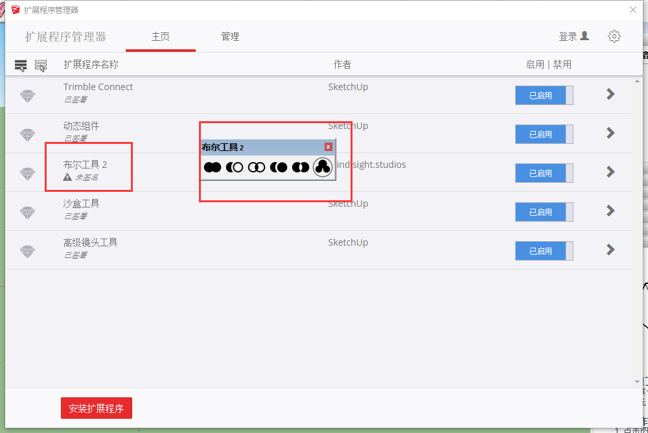Click the 扩展程序管理器 heading text

[x=65, y=37]
